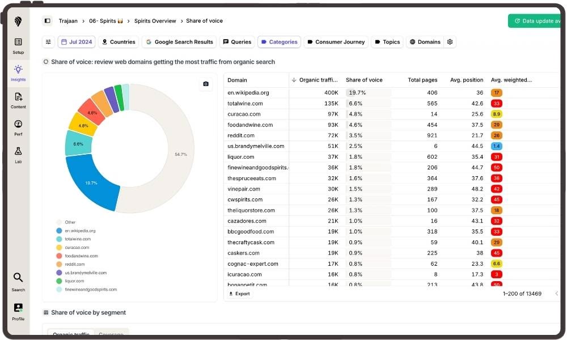Click the gear icon beside Domains

click(450, 42)
